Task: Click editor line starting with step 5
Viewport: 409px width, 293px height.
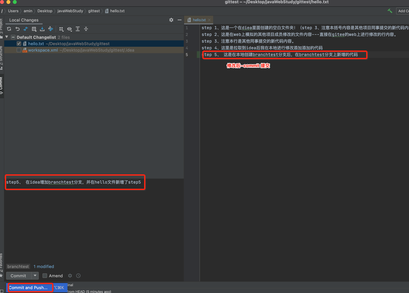Action: tap(280, 55)
